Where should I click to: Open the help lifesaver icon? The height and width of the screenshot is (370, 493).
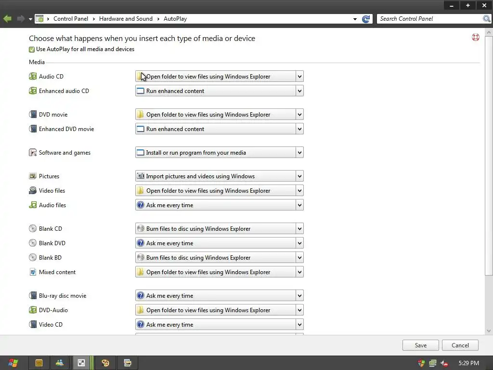coord(475,38)
